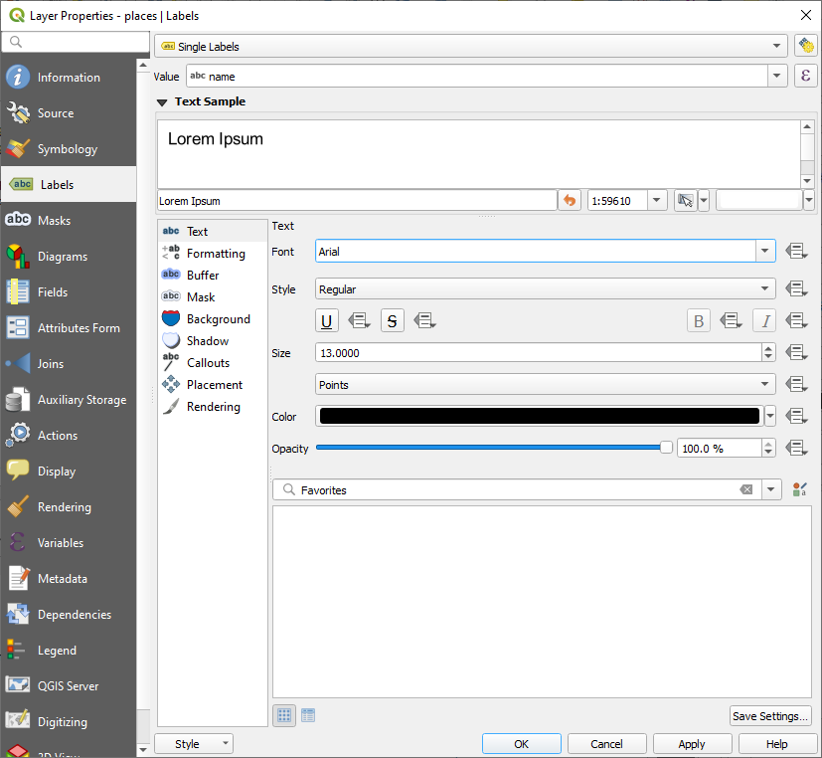Apply the label changes

(x=692, y=743)
